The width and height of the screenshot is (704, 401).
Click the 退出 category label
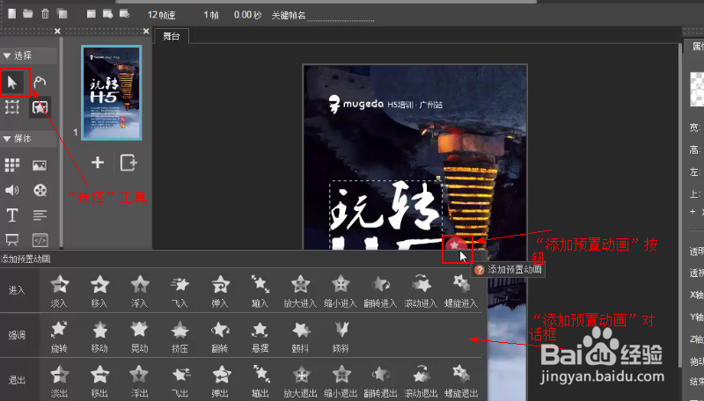[x=17, y=381]
